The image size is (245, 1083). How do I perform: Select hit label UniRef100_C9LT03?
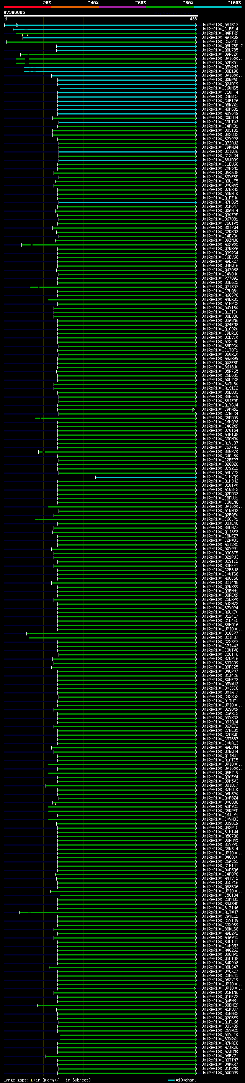coord(219,122)
